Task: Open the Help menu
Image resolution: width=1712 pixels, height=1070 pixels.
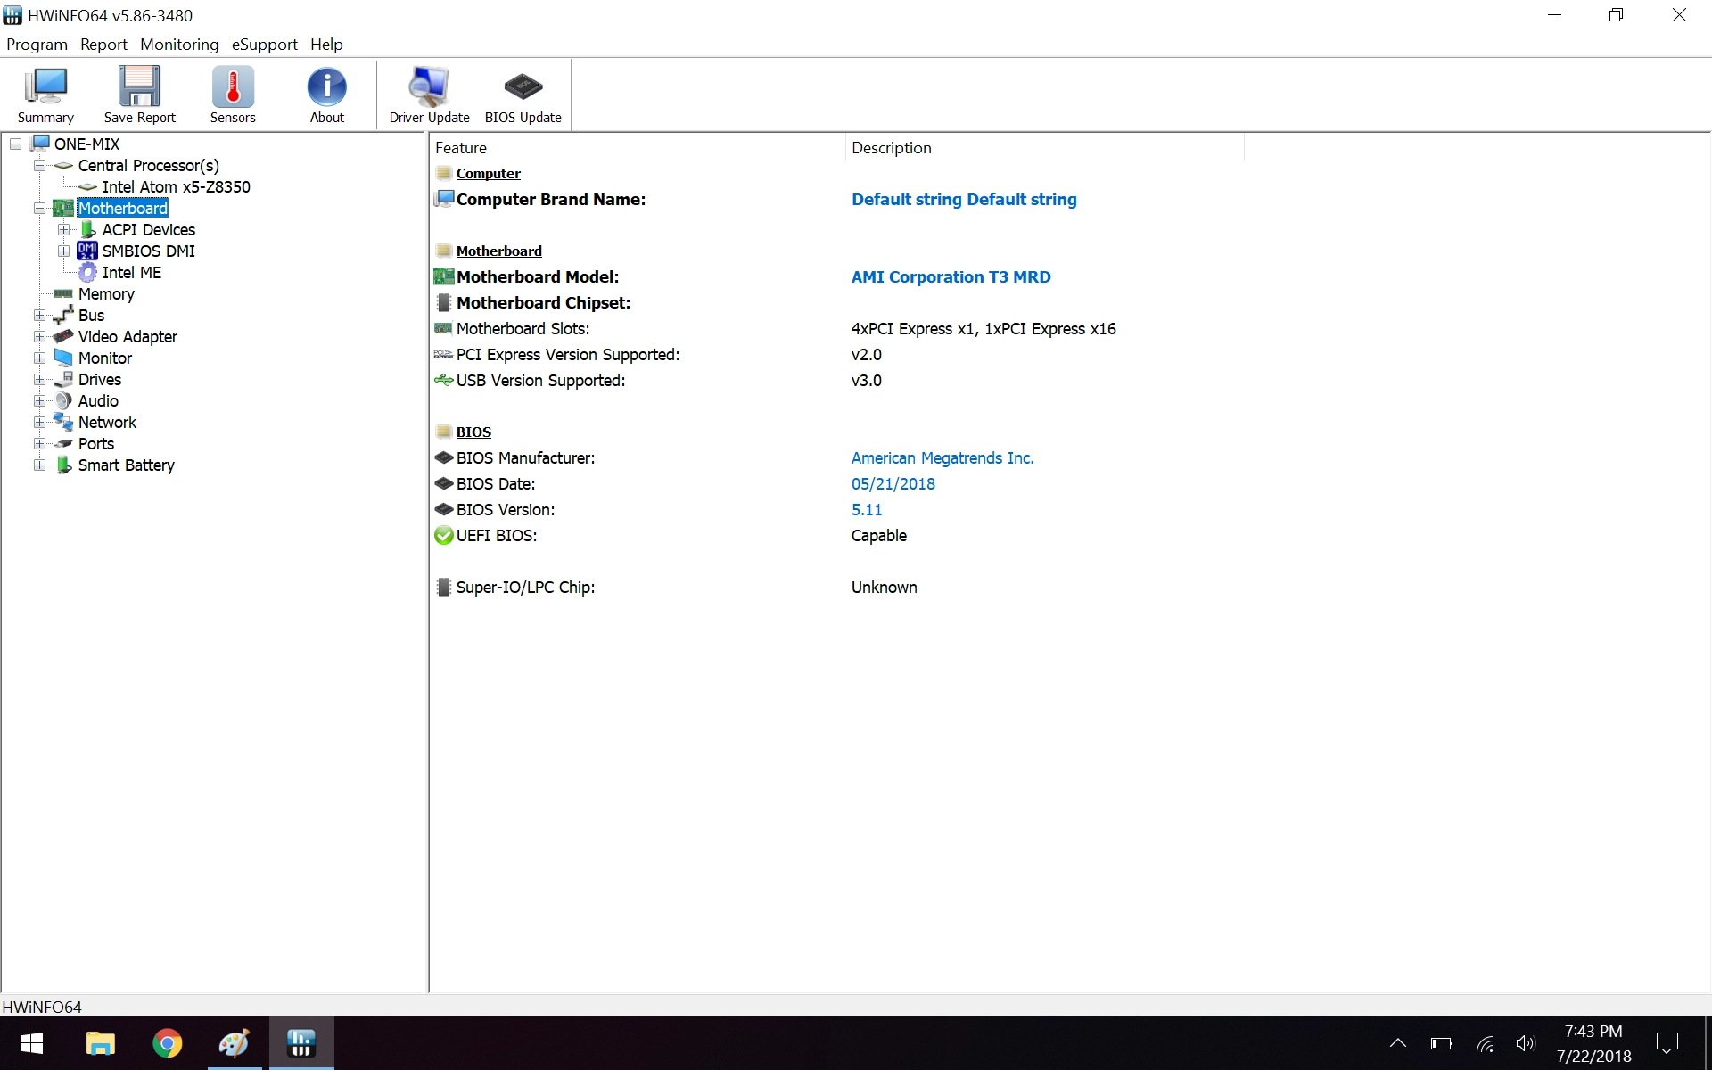Action: (x=326, y=45)
